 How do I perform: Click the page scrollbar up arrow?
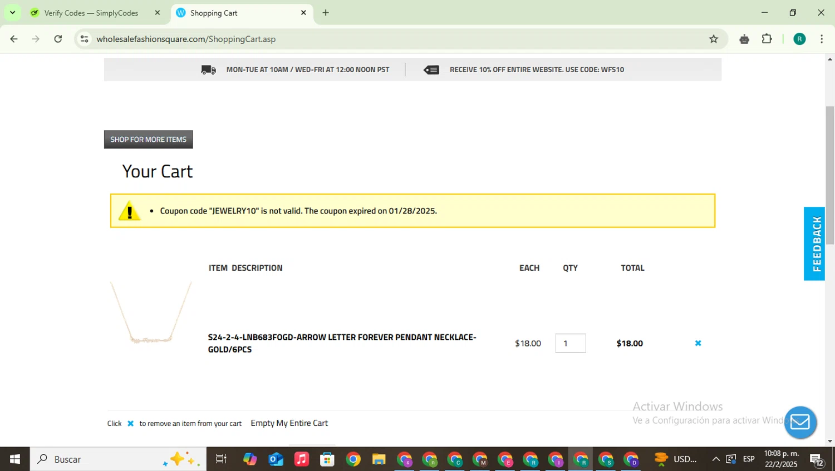pyautogui.click(x=830, y=59)
